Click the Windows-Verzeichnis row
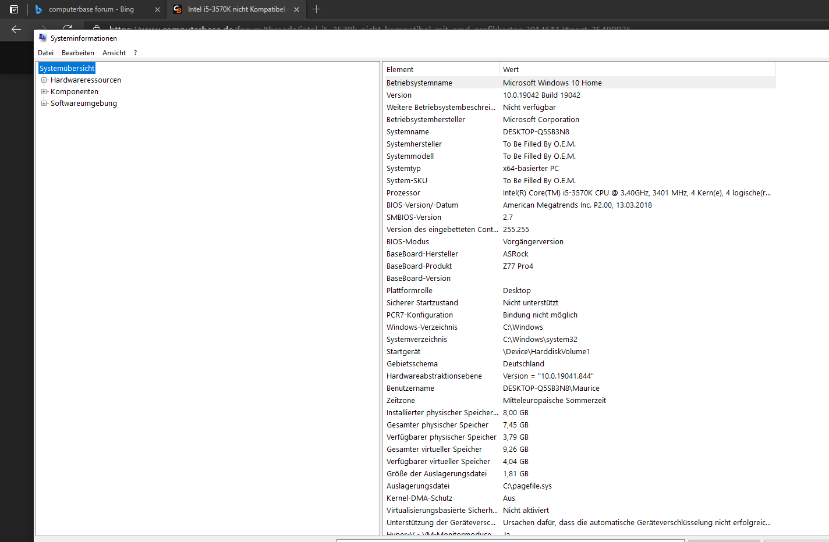Viewport: 829px width, 542px height. point(579,327)
